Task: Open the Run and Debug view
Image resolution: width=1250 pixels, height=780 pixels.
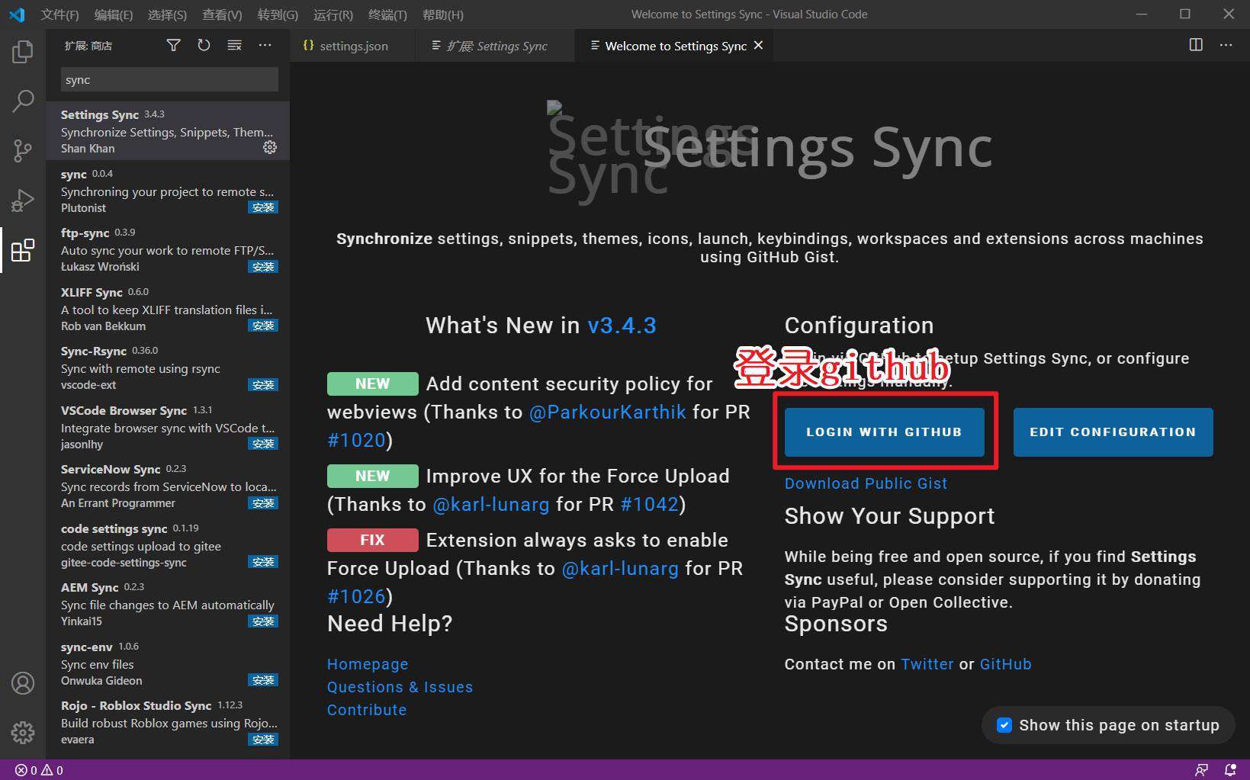Action: (x=23, y=200)
